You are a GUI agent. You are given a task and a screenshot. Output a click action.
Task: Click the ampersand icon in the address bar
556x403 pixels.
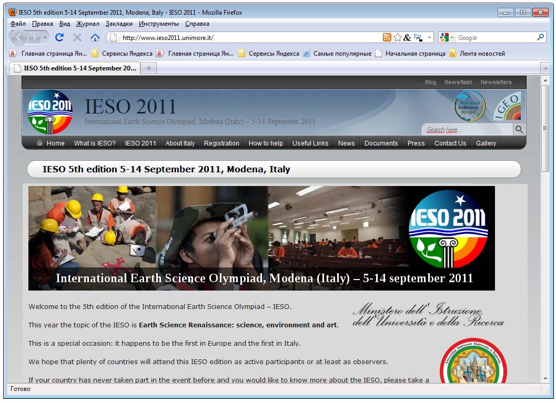[408, 37]
